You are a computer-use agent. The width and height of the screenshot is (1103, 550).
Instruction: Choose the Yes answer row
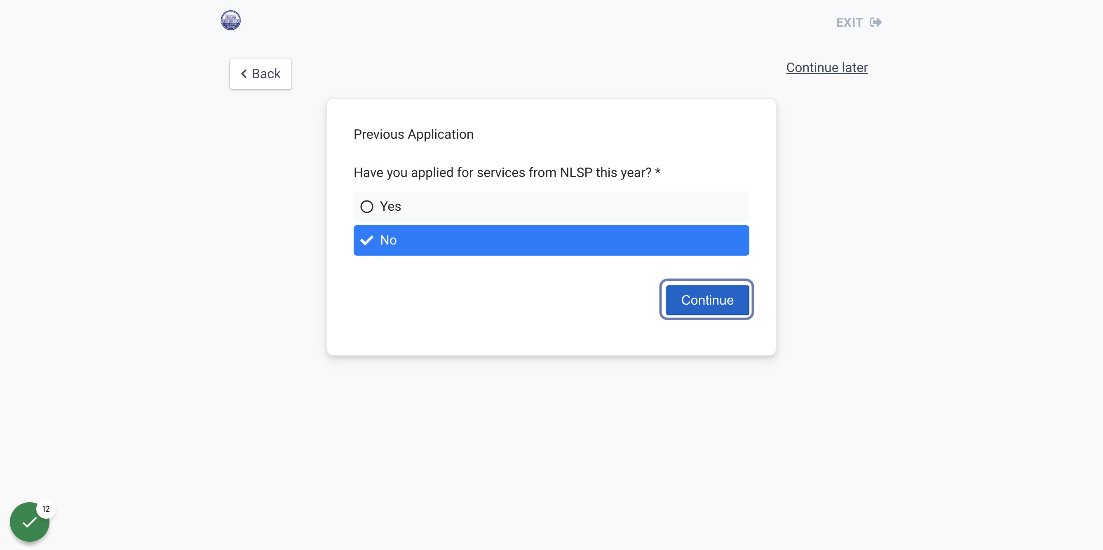coord(551,207)
